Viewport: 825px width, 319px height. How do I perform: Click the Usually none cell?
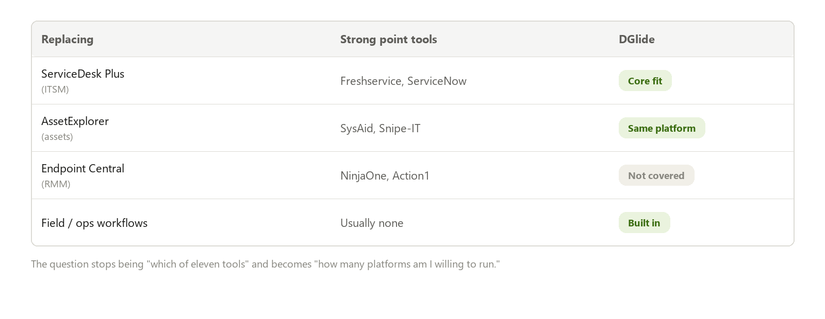tap(372, 223)
